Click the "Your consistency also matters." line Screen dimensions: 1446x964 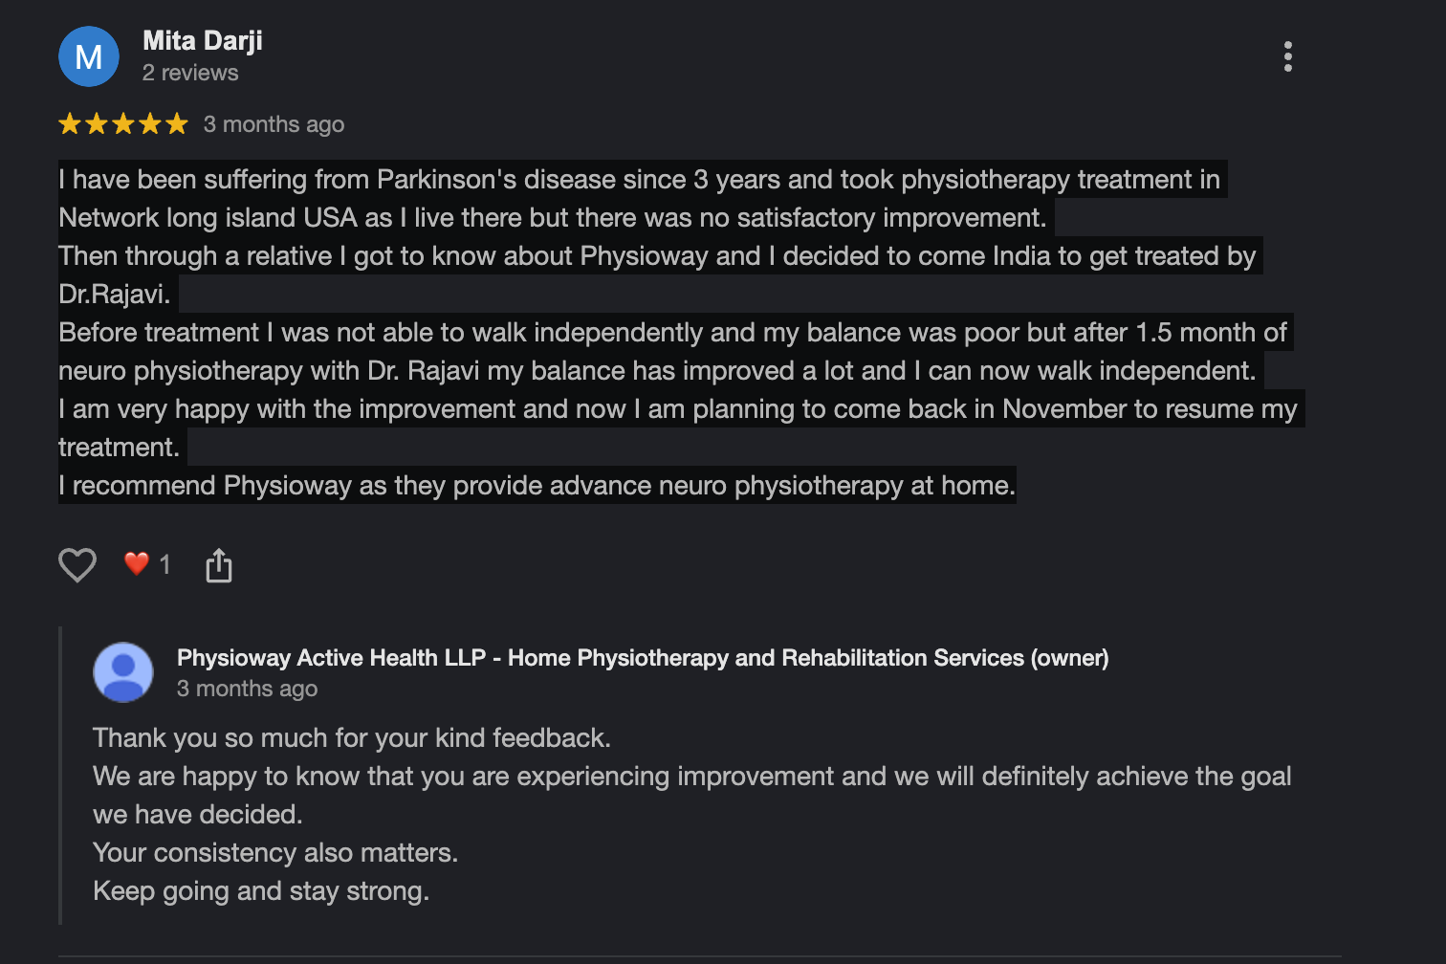(275, 853)
